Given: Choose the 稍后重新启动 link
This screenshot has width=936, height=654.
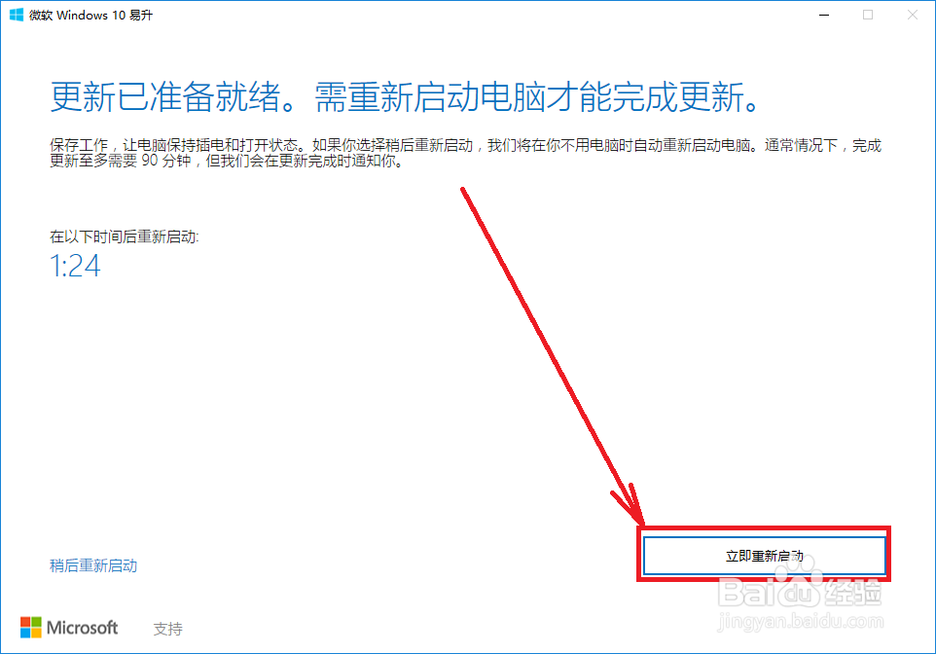Looking at the screenshot, I should pos(93,565).
